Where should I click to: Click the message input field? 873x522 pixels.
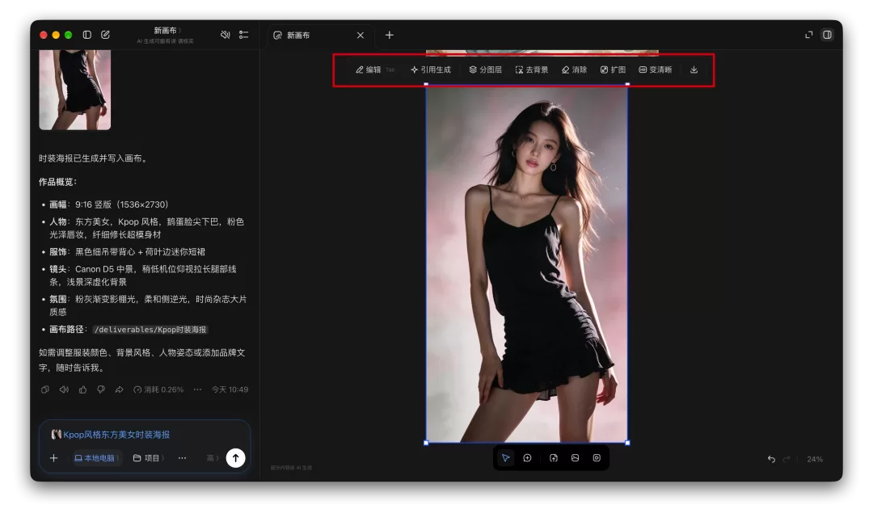145,435
